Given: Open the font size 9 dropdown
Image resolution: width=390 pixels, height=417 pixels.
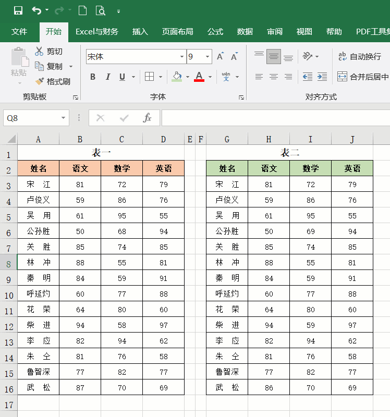Looking at the screenshot, I should (x=207, y=56).
